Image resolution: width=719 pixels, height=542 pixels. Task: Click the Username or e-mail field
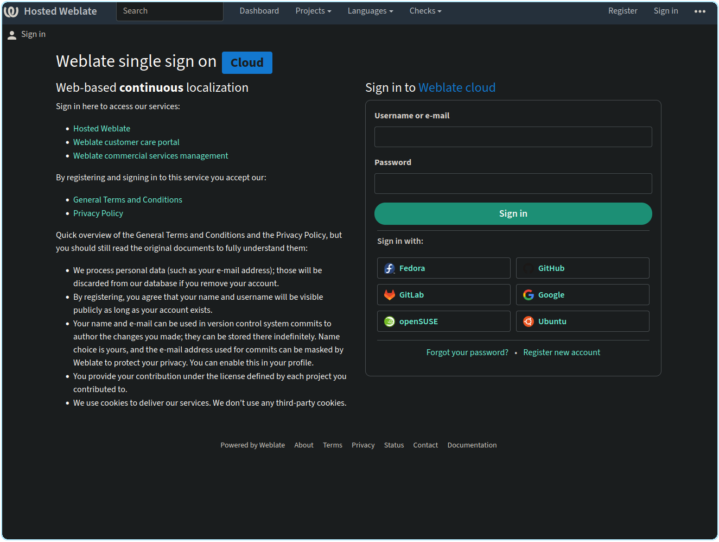click(513, 137)
